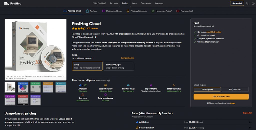Image resolution: width=256 pixels, height=130 pixels.
Task: Click the red Founder stack icon
Action: pos(178,11)
